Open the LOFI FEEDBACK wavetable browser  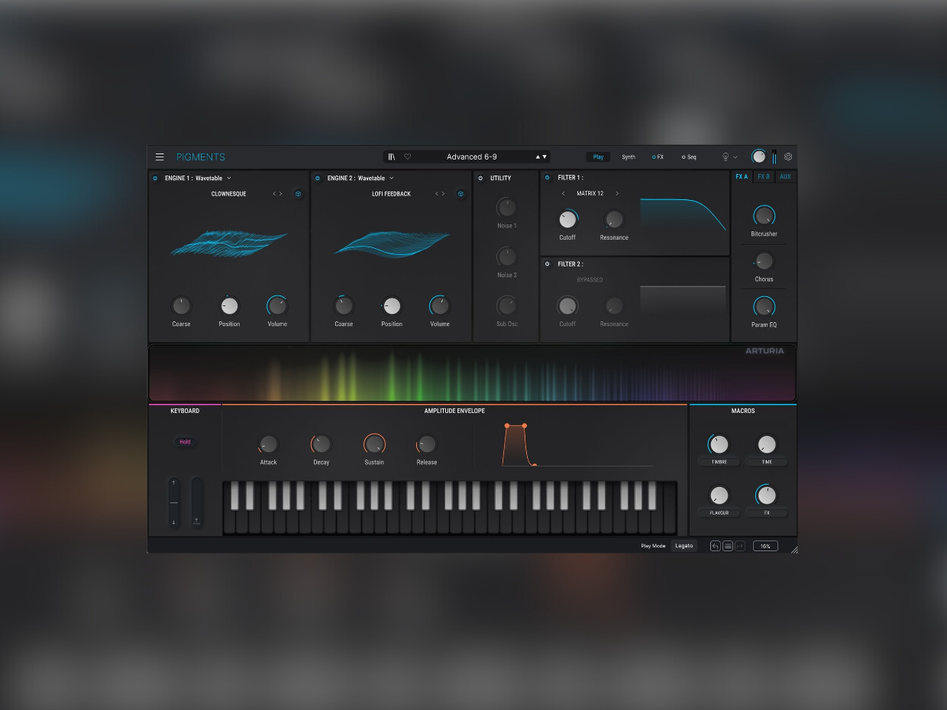[391, 194]
